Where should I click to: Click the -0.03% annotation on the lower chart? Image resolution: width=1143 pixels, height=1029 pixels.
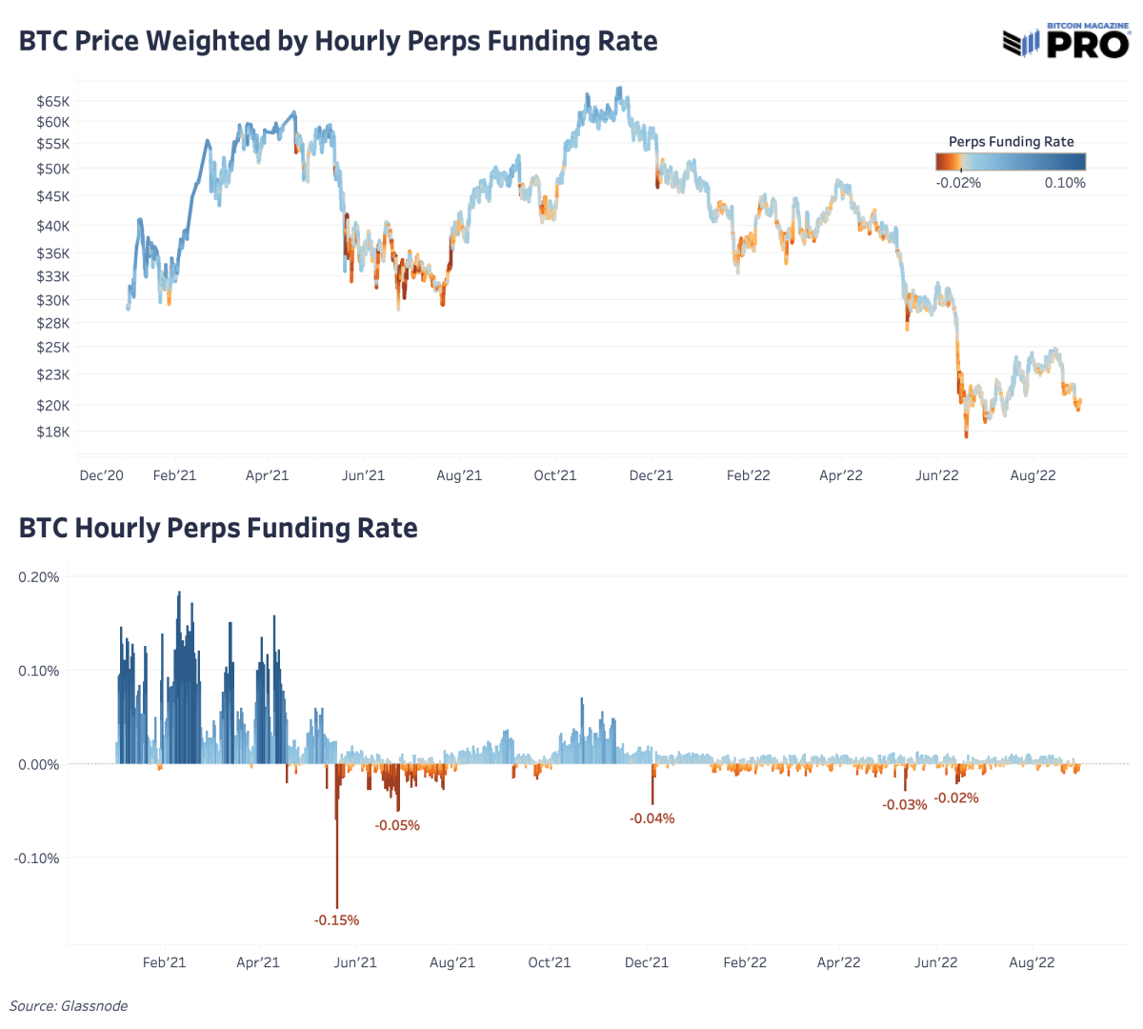[904, 805]
